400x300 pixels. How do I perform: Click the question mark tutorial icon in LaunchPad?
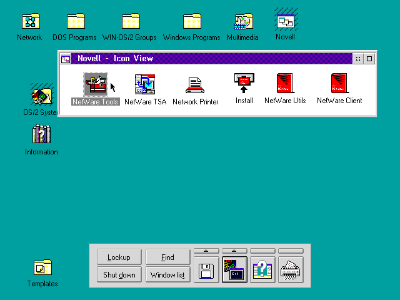coord(262,270)
